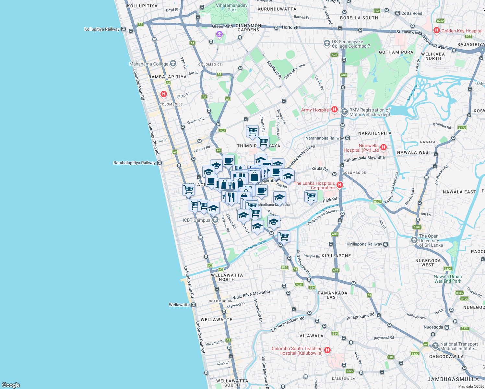
Task: Click the AC8 route badge near Kirulapone
Action: [336, 270]
